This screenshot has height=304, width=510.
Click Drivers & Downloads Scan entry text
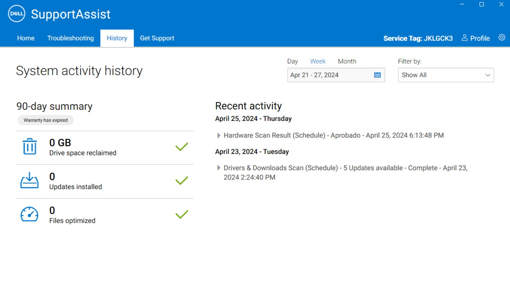345,173
